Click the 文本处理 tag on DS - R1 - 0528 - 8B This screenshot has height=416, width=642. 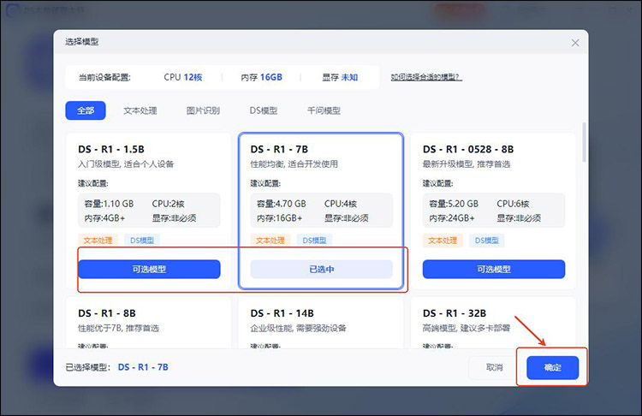pyautogui.click(x=443, y=241)
